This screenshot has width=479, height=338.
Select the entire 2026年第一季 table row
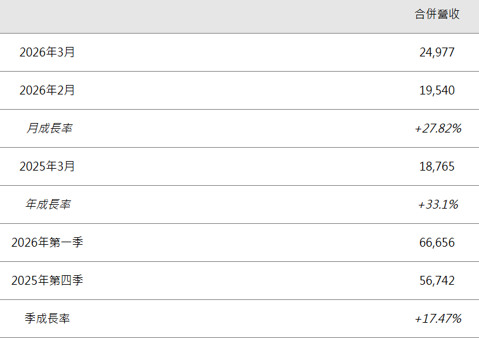click(x=239, y=243)
